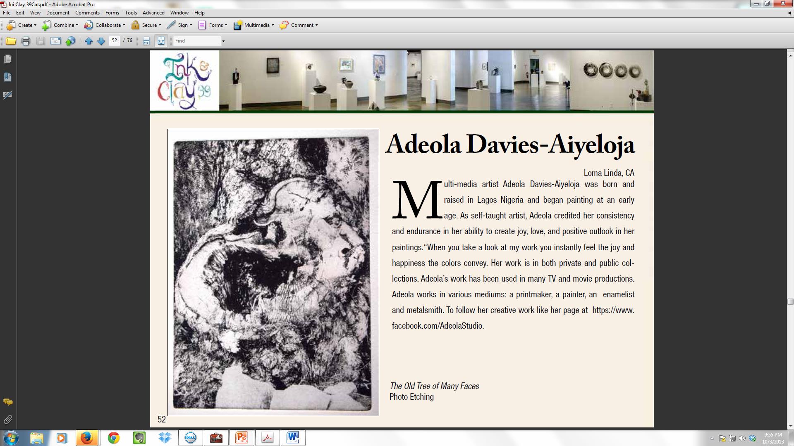Open Google Chrome from the taskbar
This screenshot has width=794, height=446.
point(113,438)
